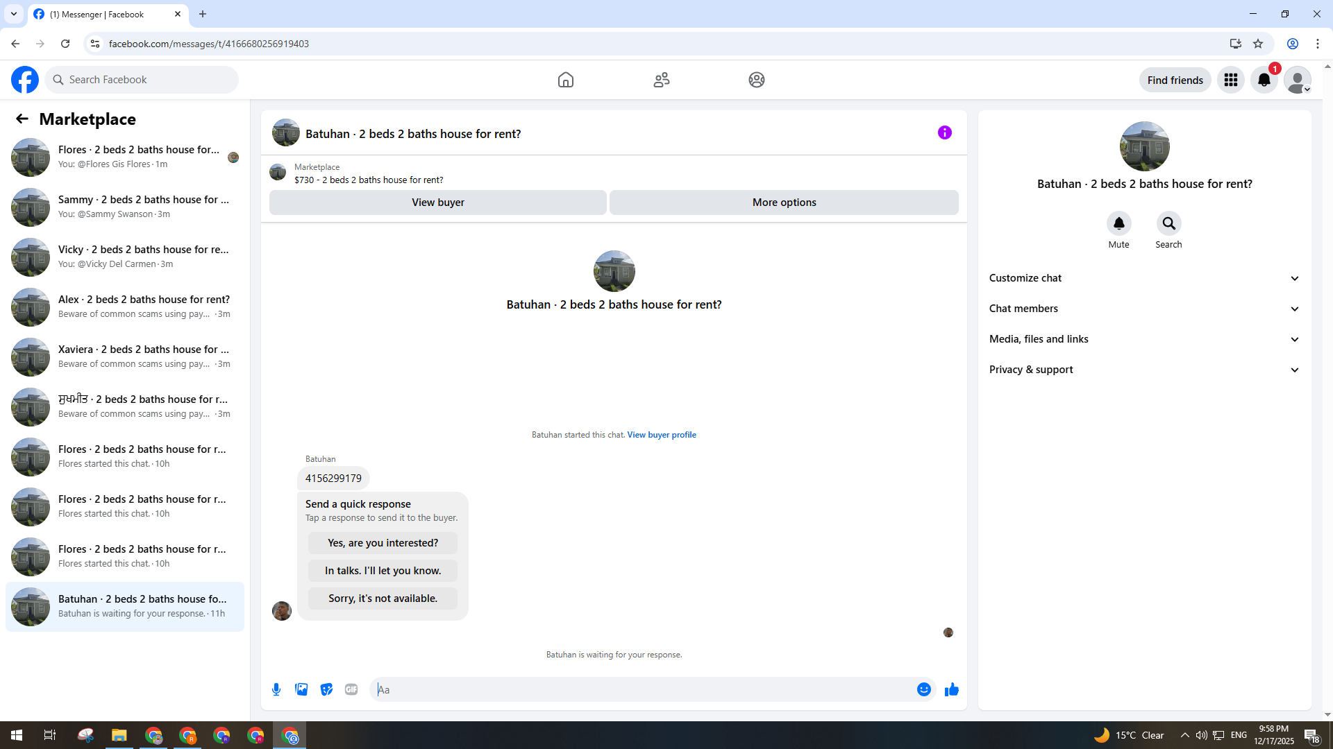This screenshot has height=749, width=1333.
Task: Open the Friends tab
Action: [661, 80]
